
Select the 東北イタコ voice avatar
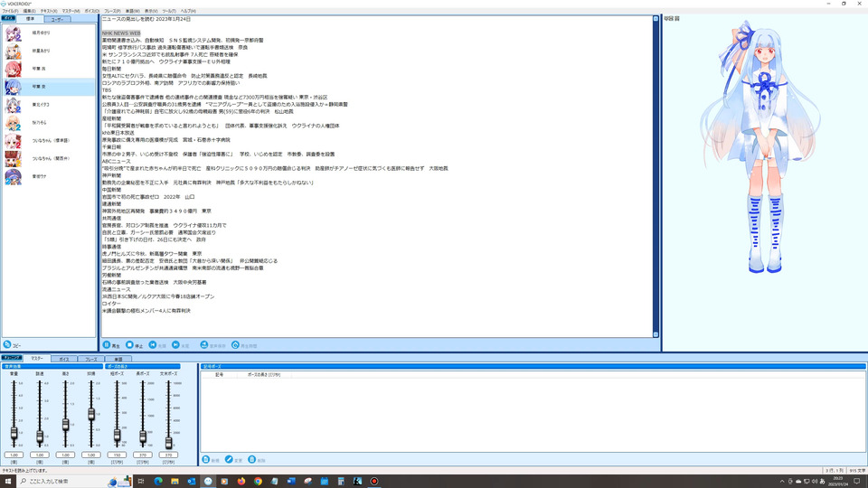14,105
